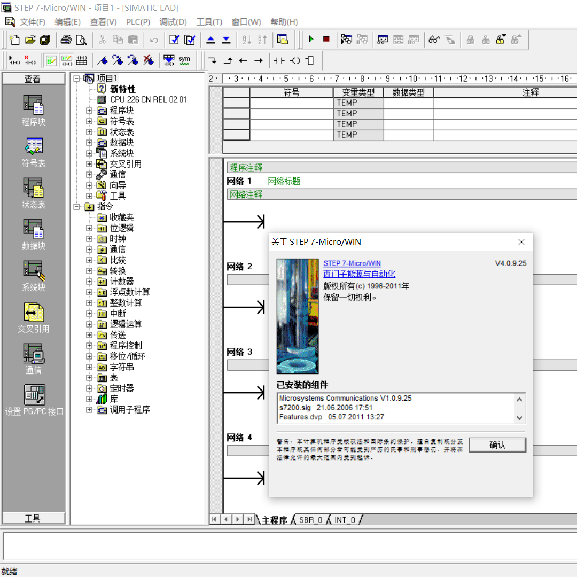The image size is (577, 577).
Task: Click the installed-components line 'Features.dvp'
Action: pos(332,417)
